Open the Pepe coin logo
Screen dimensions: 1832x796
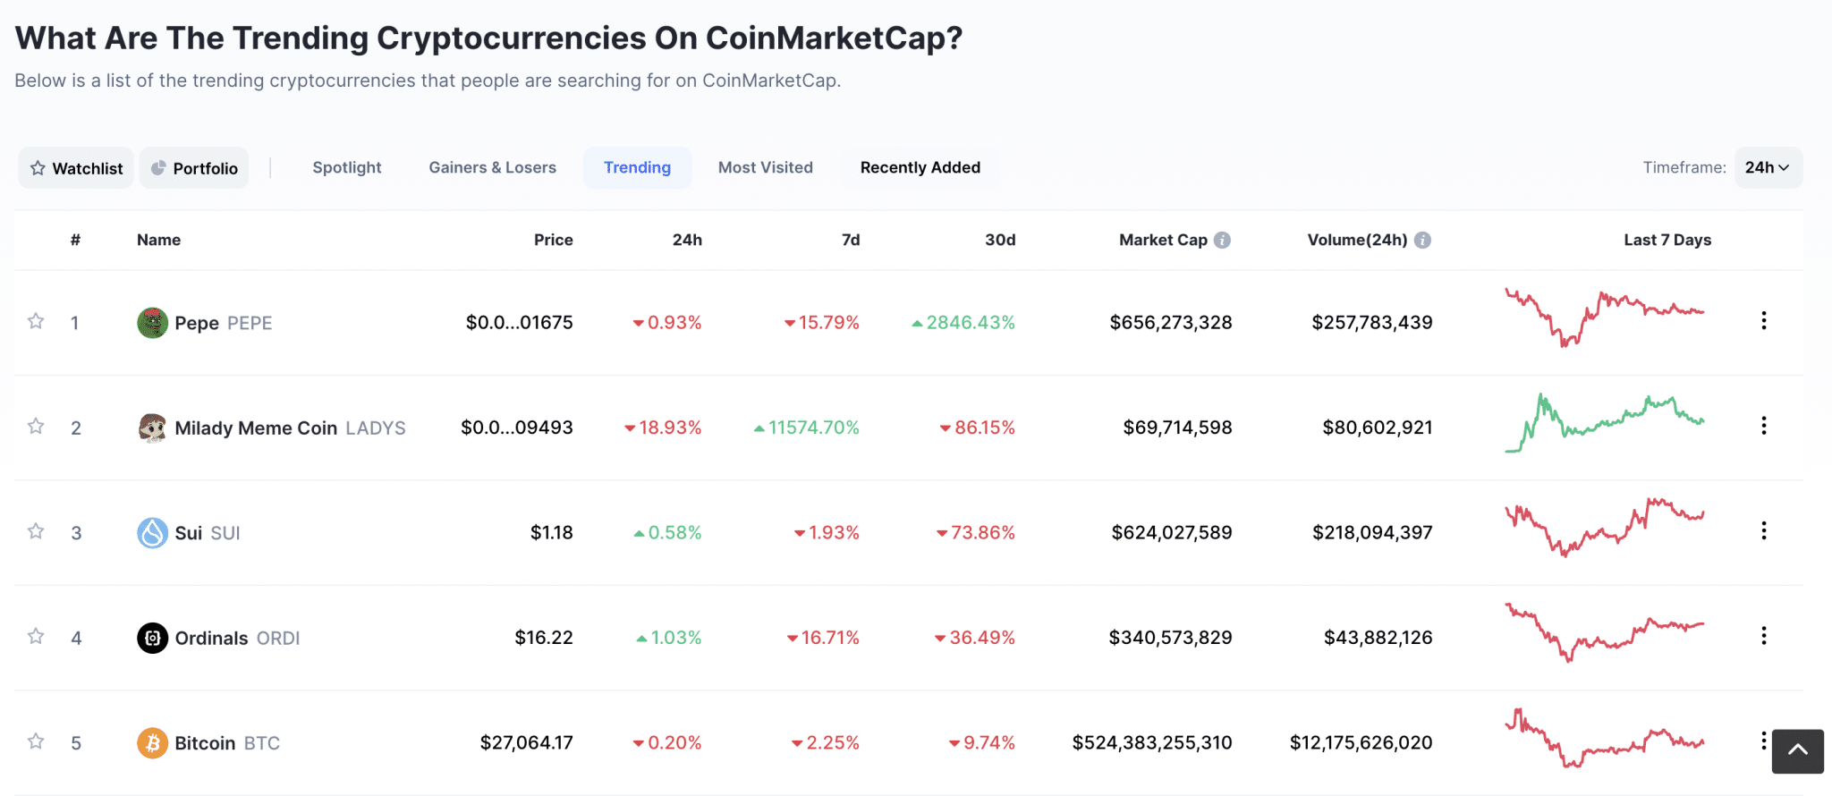[152, 323]
